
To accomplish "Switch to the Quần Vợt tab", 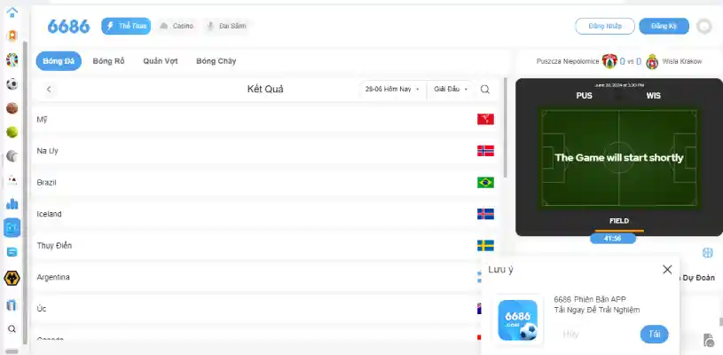I will coord(161,61).
